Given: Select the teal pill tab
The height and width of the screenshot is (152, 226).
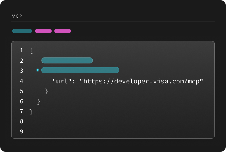Looking at the screenshot, I should (22, 31).
